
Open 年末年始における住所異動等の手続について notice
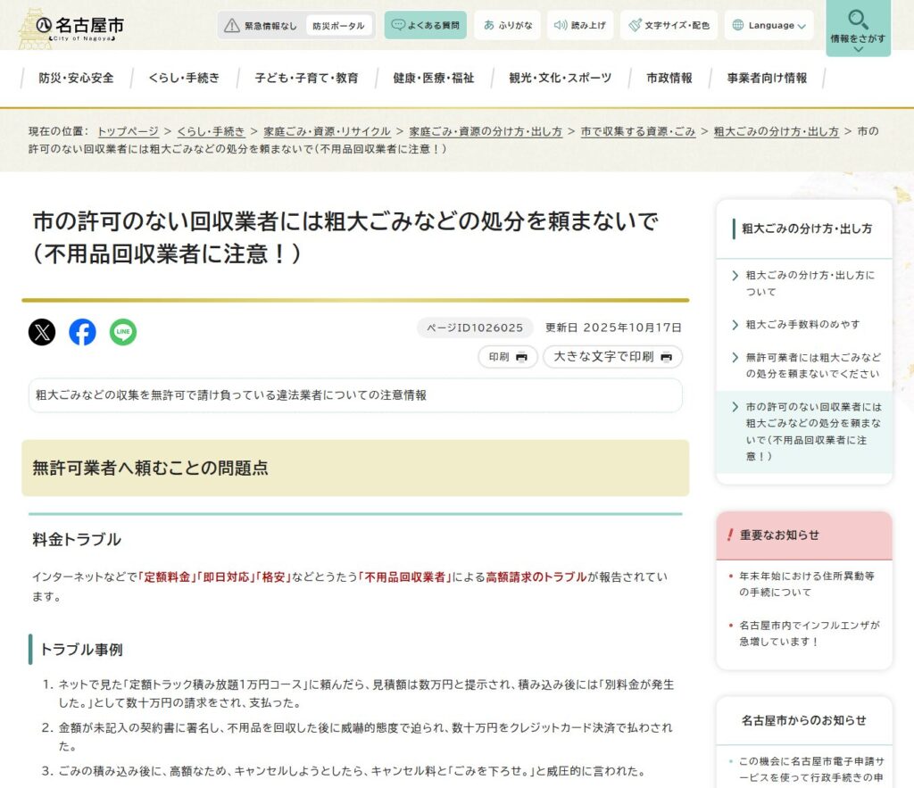(802, 585)
